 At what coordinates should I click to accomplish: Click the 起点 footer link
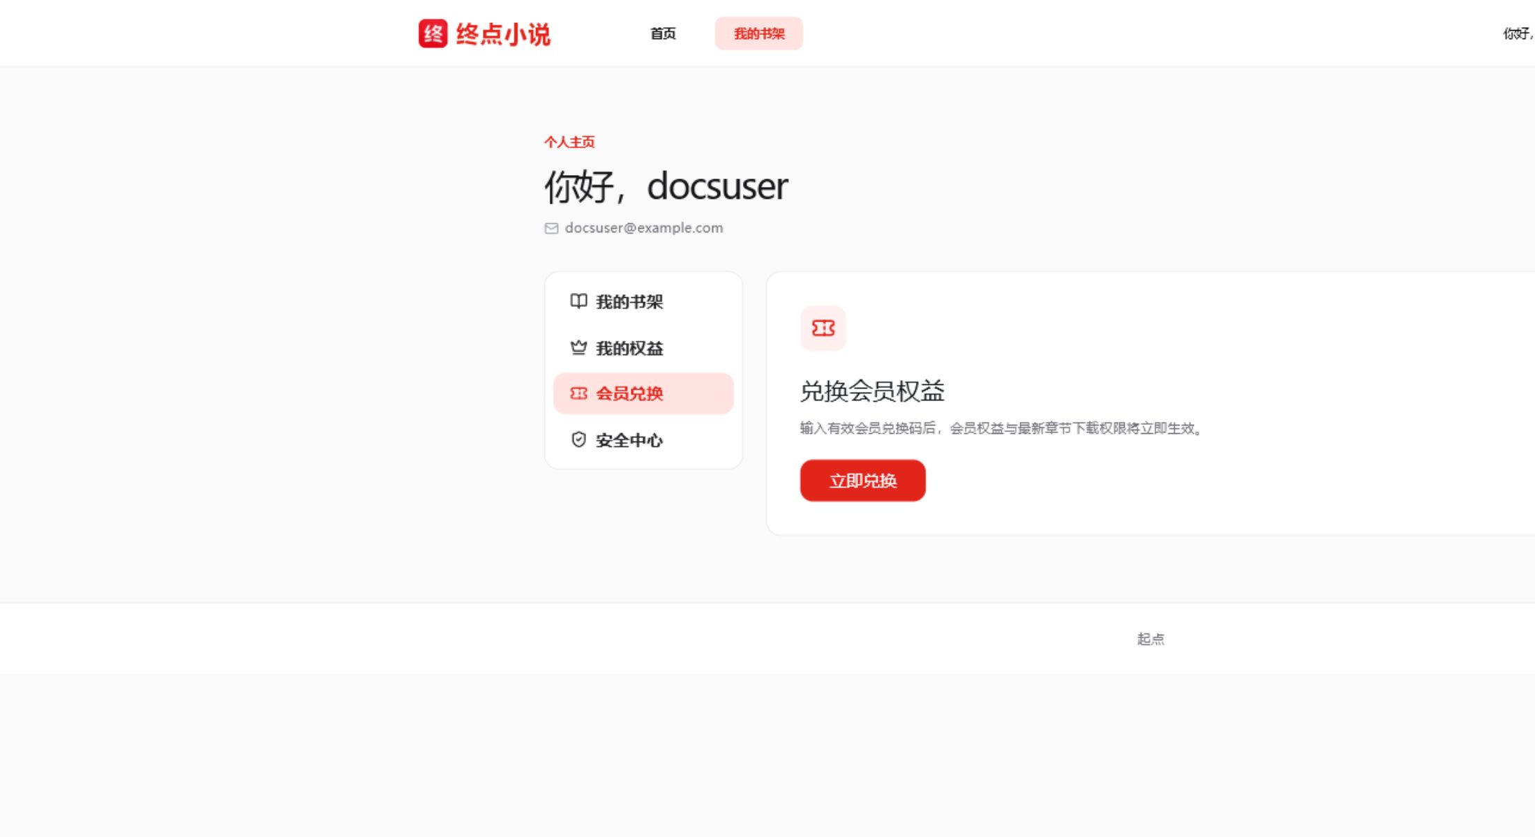coord(1151,639)
